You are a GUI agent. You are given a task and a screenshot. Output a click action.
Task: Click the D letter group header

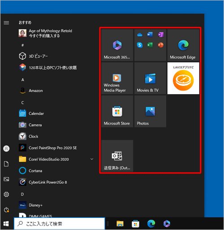coord(22,194)
